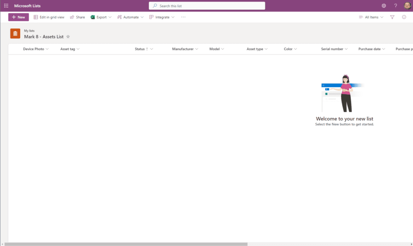Open the user profile picture

pos(407,6)
